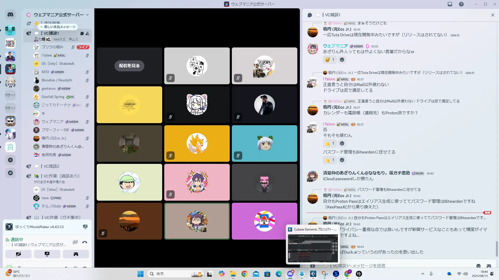Image resolution: width=499 pixels, height=280 pixels.
Task: Click the add a server plus icon
Action: coord(10,160)
